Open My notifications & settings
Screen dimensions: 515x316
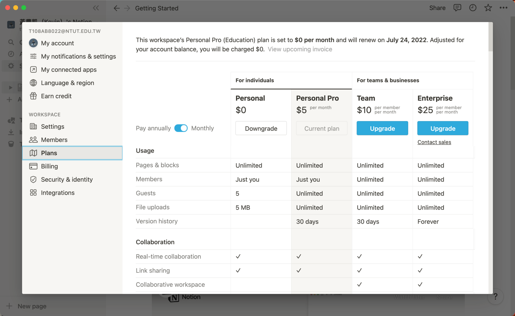point(78,56)
